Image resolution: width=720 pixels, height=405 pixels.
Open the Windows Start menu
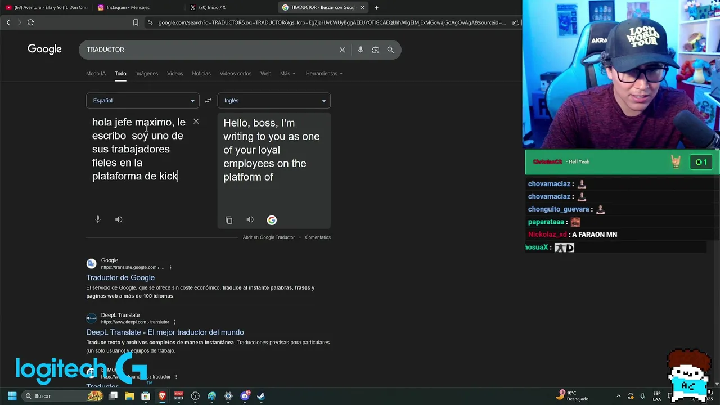point(12,396)
